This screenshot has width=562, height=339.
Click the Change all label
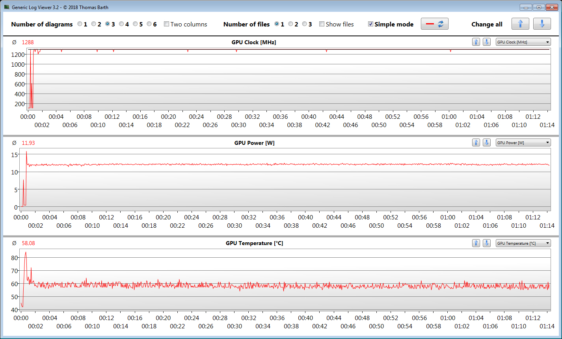[x=487, y=24]
